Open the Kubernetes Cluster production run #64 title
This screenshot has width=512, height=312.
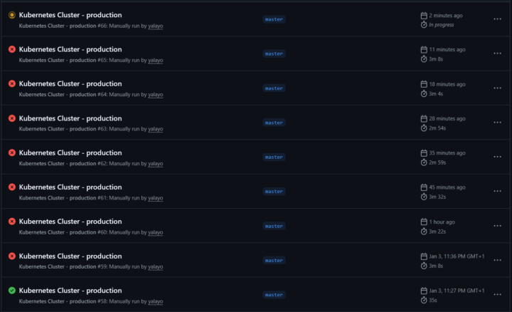[x=70, y=84]
